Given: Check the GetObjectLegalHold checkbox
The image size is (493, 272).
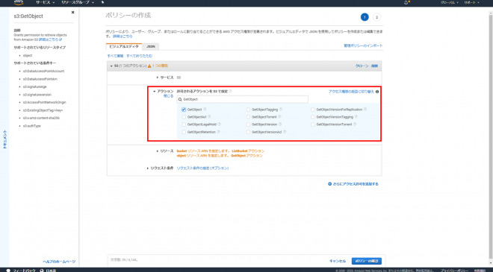Looking at the screenshot, I should click(x=184, y=124).
